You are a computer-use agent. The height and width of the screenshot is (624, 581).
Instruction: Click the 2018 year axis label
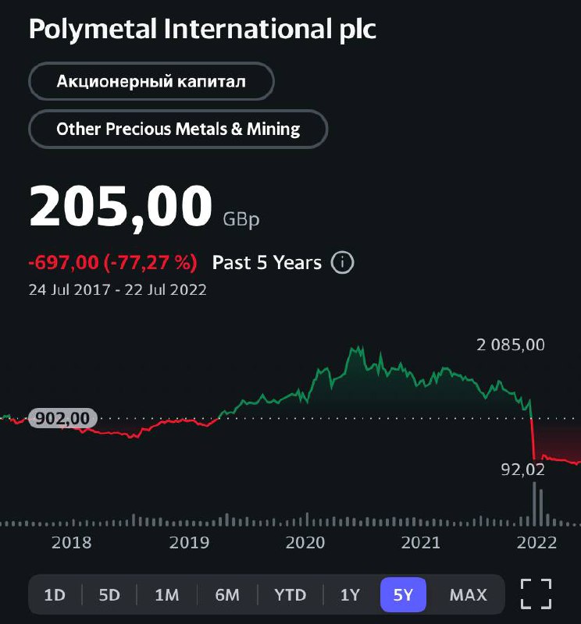(x=71, y=543)
